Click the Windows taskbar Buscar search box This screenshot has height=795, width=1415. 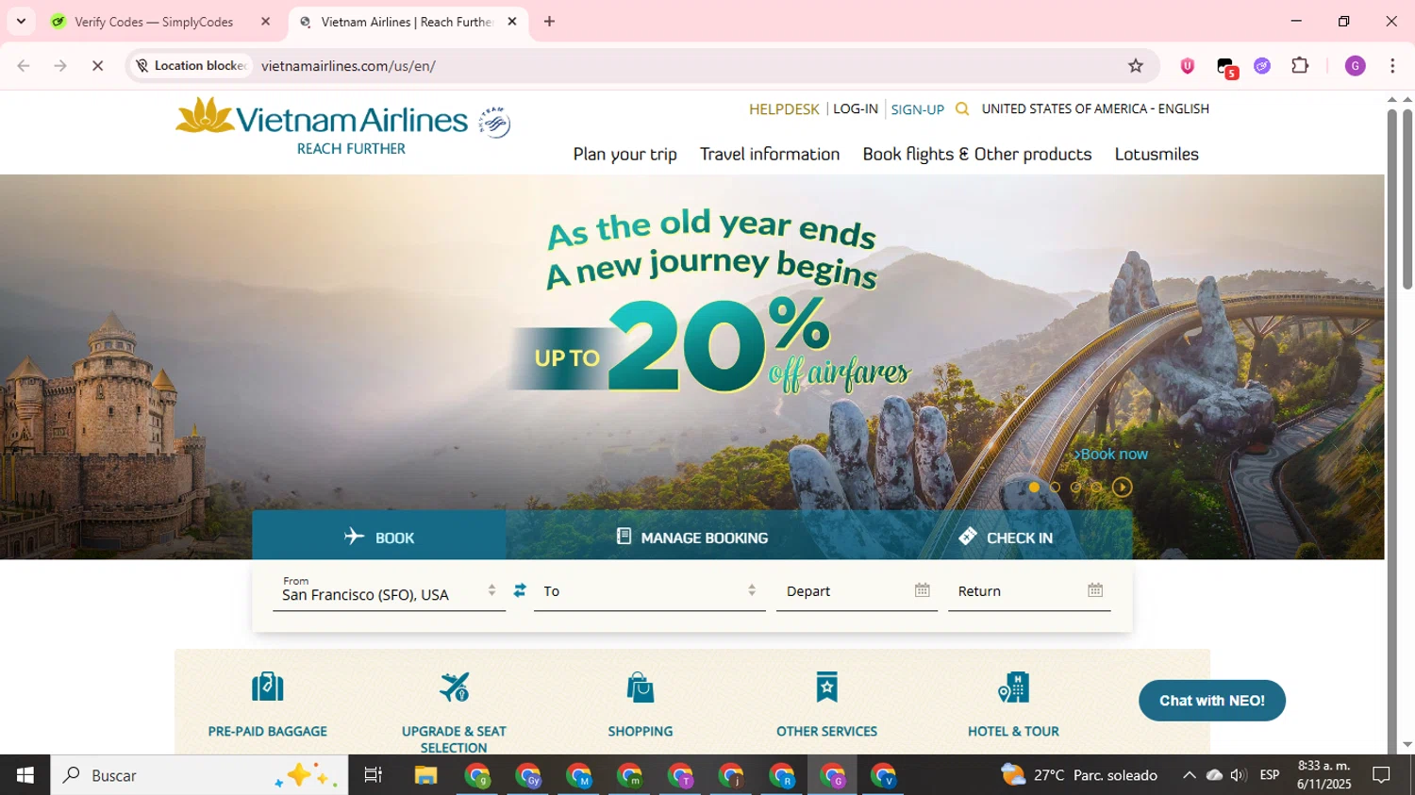199,775
